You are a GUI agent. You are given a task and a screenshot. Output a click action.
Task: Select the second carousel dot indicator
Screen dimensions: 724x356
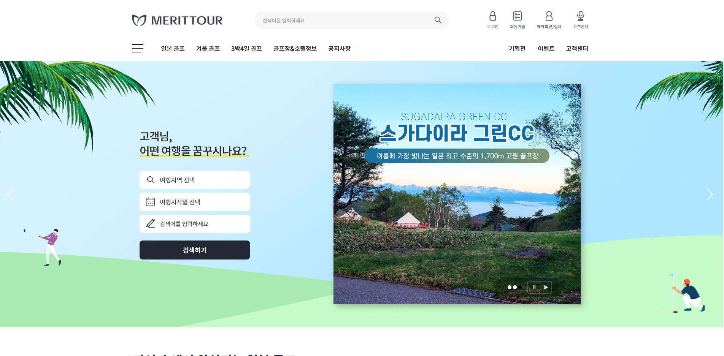pyautogui.click(x=515, y=287)
